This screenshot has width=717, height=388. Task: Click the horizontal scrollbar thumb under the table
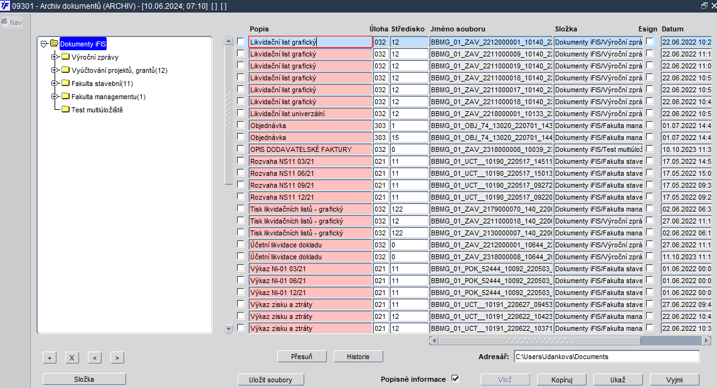point(539,340)
